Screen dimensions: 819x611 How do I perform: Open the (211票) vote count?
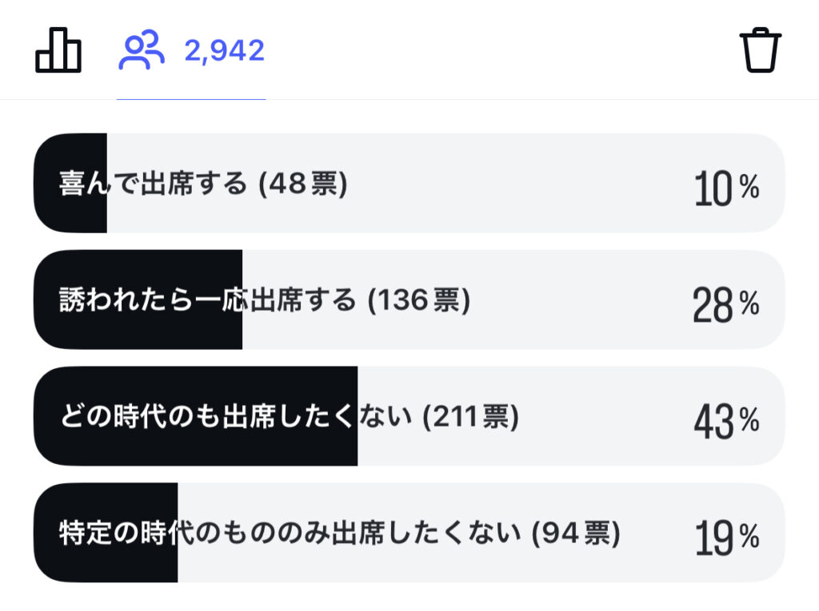pyautogui.click(x=470, y=416)
